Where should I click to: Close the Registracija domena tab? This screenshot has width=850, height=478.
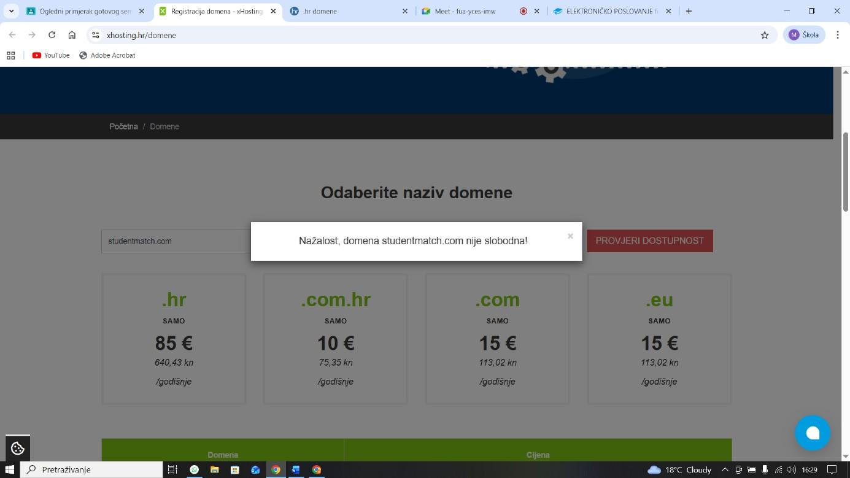pos(273,11)
